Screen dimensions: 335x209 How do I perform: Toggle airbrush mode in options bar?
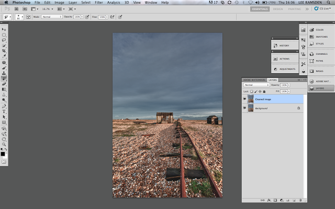[x=112, y=17]
